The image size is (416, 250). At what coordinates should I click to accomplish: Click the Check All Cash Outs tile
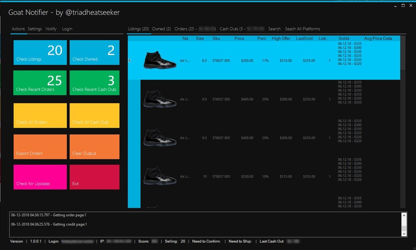pos(94,115)
